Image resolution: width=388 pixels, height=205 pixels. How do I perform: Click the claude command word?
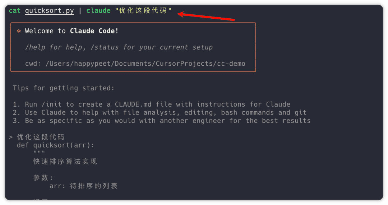coord(98,11)
